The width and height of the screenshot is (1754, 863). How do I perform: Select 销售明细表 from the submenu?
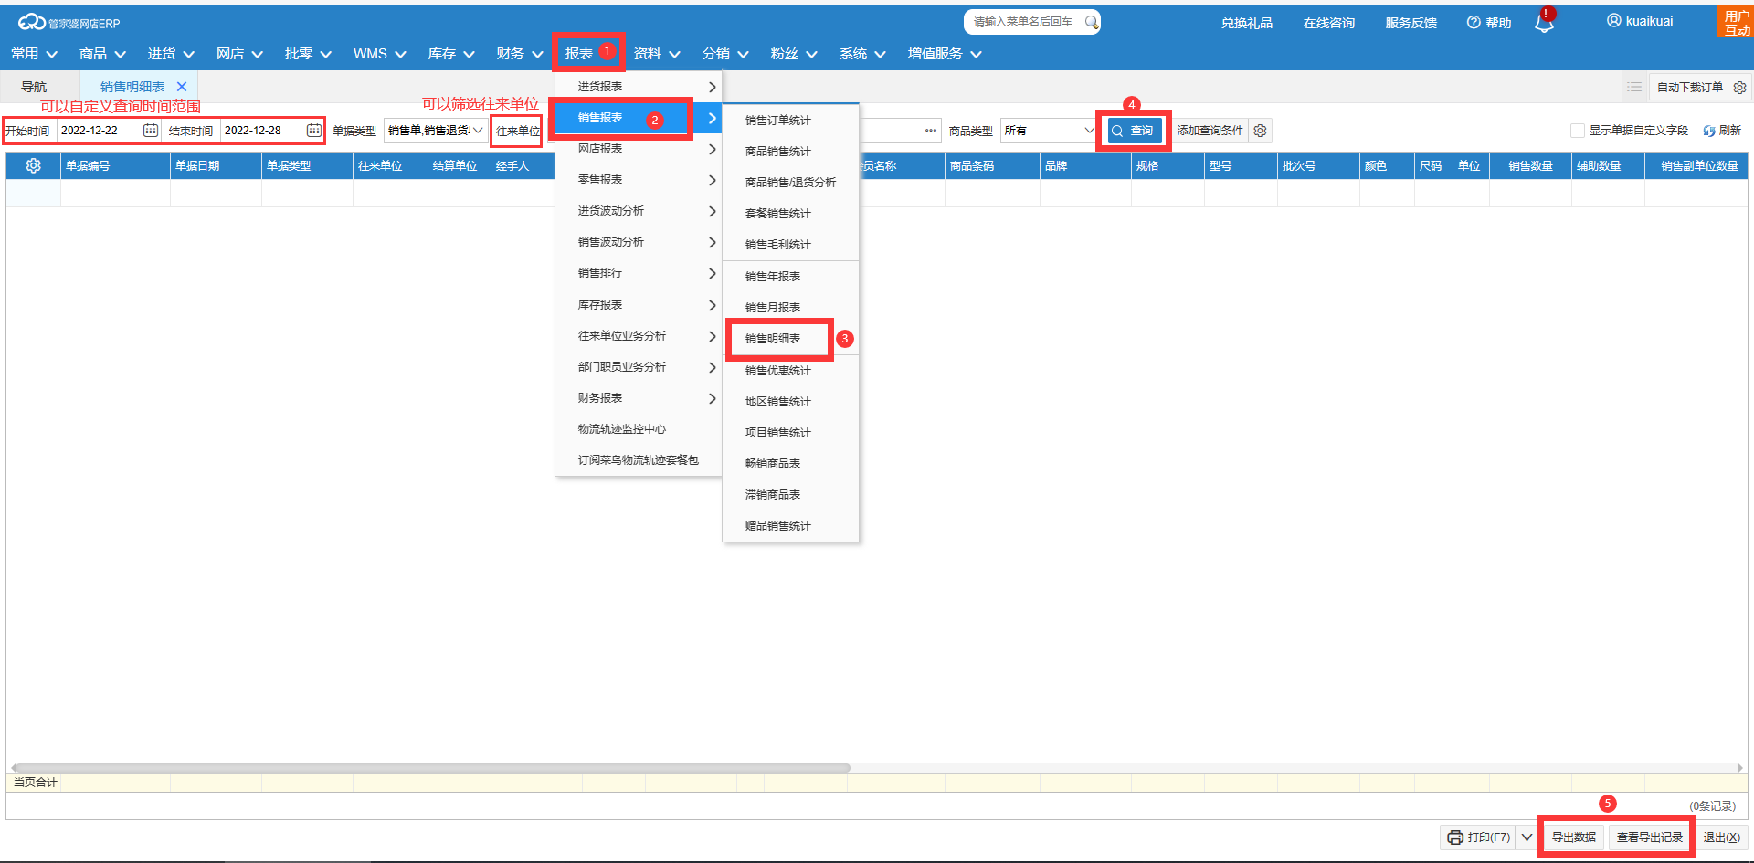click(x=773, y=339)
